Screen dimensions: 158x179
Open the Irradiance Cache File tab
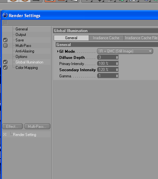click(141, 38)
